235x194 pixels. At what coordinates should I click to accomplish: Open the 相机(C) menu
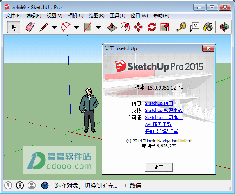point(75,16)
